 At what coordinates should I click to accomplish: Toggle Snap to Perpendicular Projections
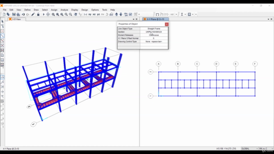(2, 92)
